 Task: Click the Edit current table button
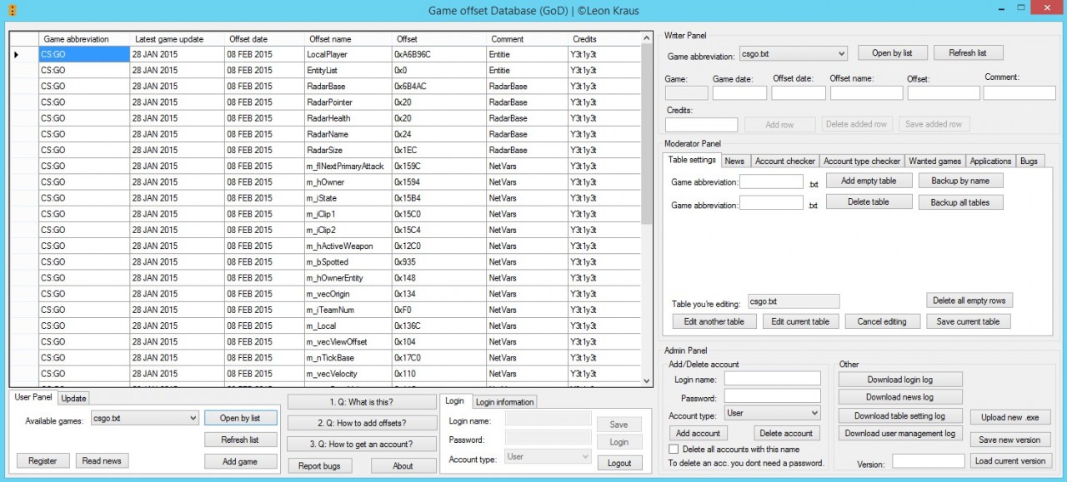800,321
